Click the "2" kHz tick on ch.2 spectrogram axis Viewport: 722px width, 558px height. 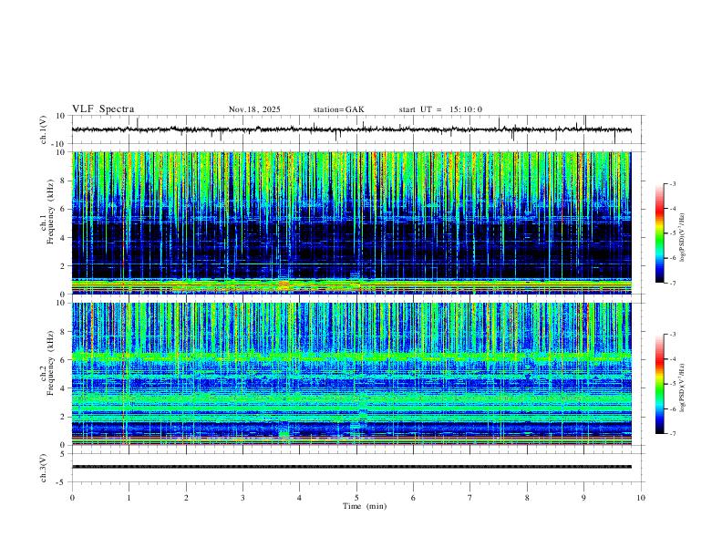(x=64, y=417)
